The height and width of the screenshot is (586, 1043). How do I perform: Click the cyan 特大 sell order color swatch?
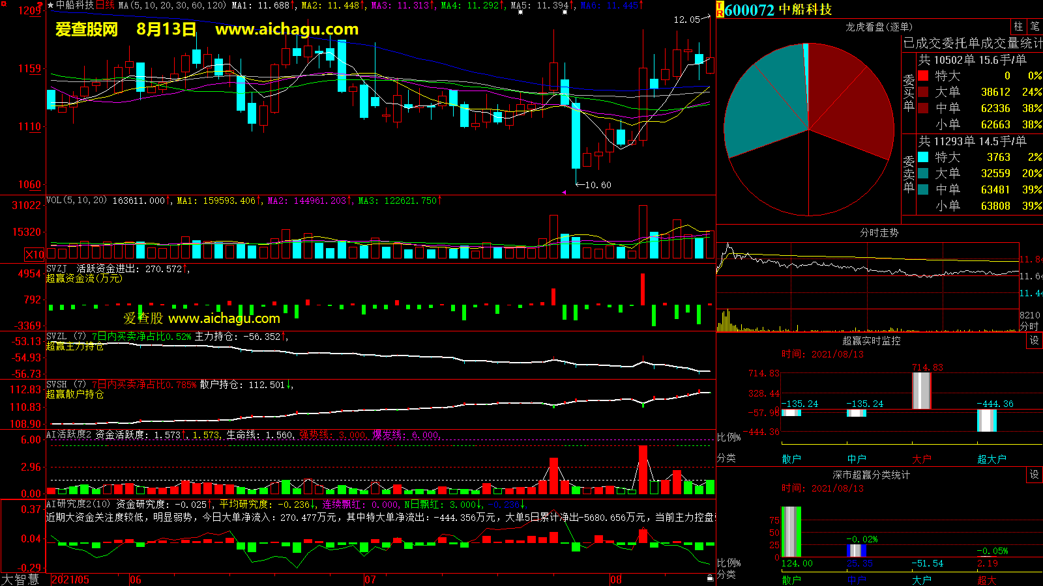pyautogui.click(x=923, y=157)
